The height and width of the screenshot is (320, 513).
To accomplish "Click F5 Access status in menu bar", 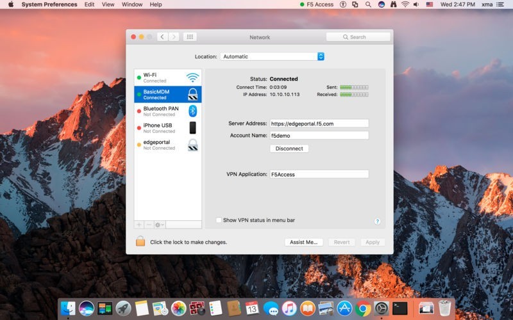I will point(316,4).
